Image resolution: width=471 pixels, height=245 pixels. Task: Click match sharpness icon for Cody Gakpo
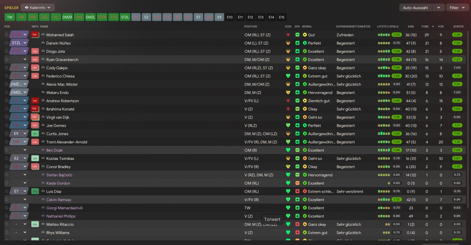297,68
